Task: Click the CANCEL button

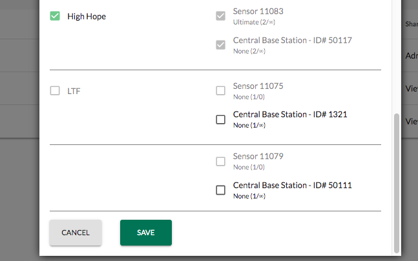Action: pyautogui.click(x=76, y=233)
